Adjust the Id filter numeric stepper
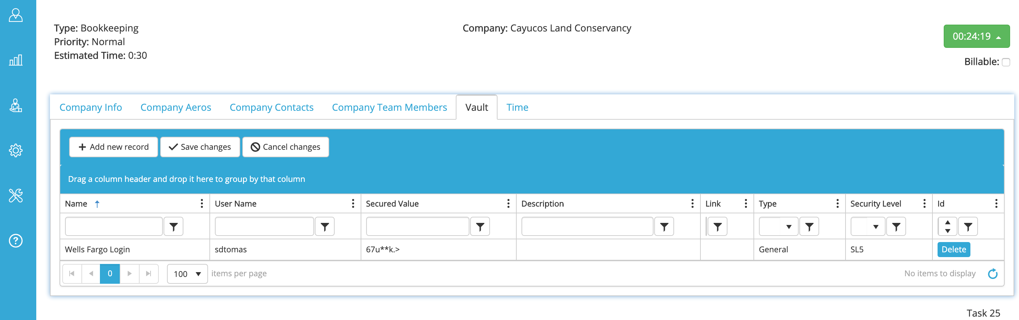Image resolution: width=1019 pixels, height=320 pixels. [947, 226]
